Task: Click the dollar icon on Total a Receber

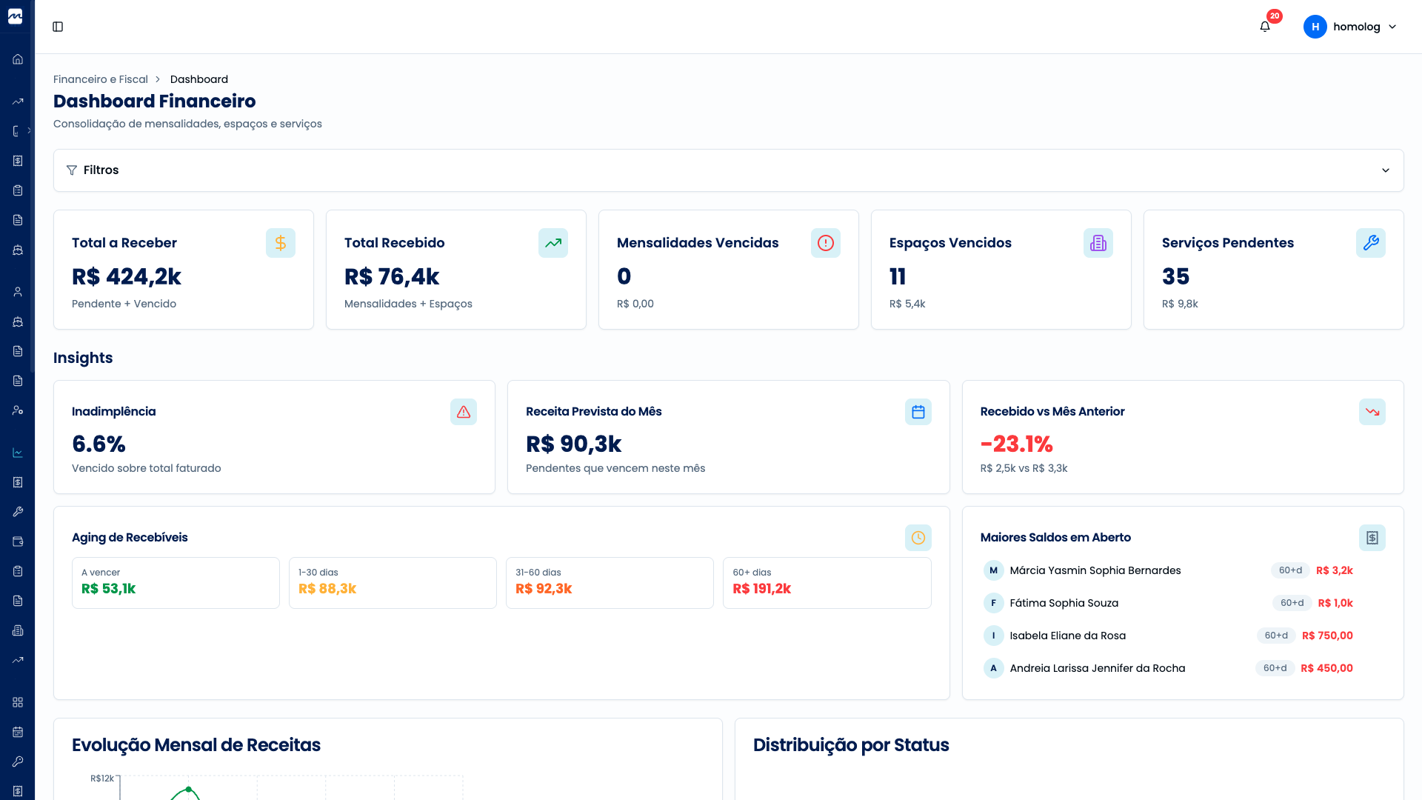Action: [x=281, y=243]
